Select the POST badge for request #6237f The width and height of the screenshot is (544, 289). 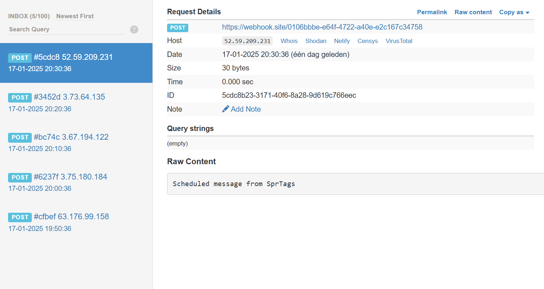(x=20, y=177)
